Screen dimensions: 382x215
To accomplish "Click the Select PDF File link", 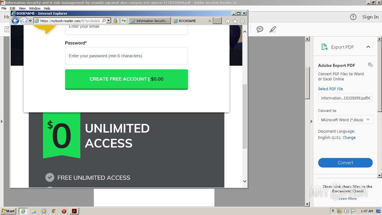I will click(x=330, y=89).
